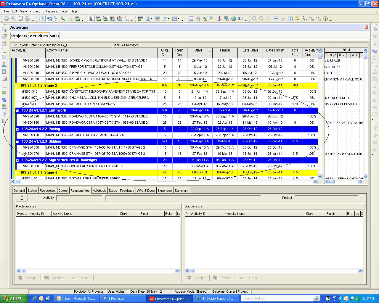Click the activity table horizontal scrollbar
The width and height of the screenshot is (379, 303).
click(x=164, y=181)
